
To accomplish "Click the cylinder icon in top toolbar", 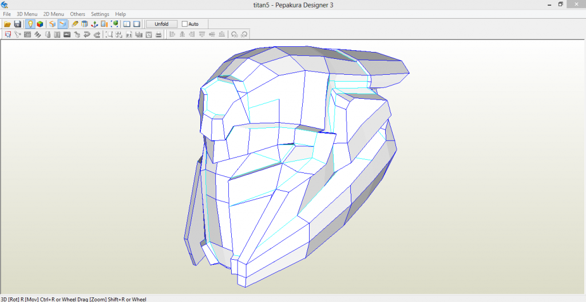I will coord(85,24).
